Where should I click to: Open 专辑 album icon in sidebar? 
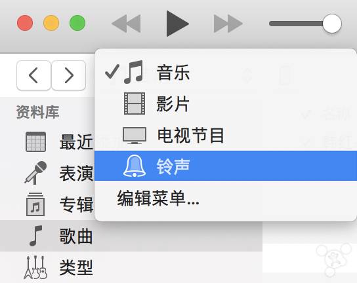(35, 204)
